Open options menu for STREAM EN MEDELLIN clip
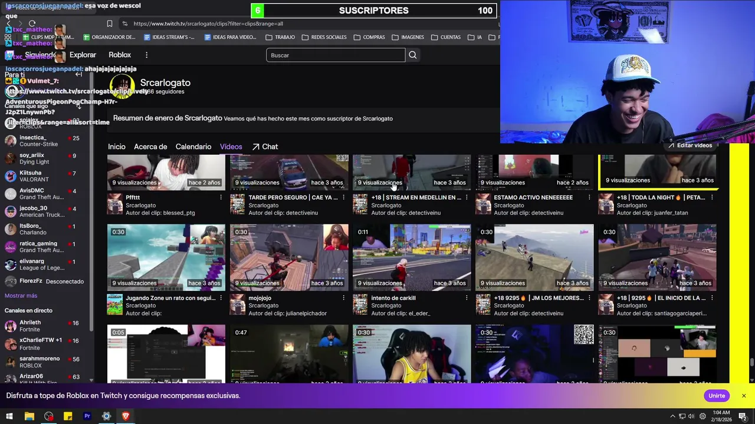The image size is (755, 424). (x=467, y=197)
